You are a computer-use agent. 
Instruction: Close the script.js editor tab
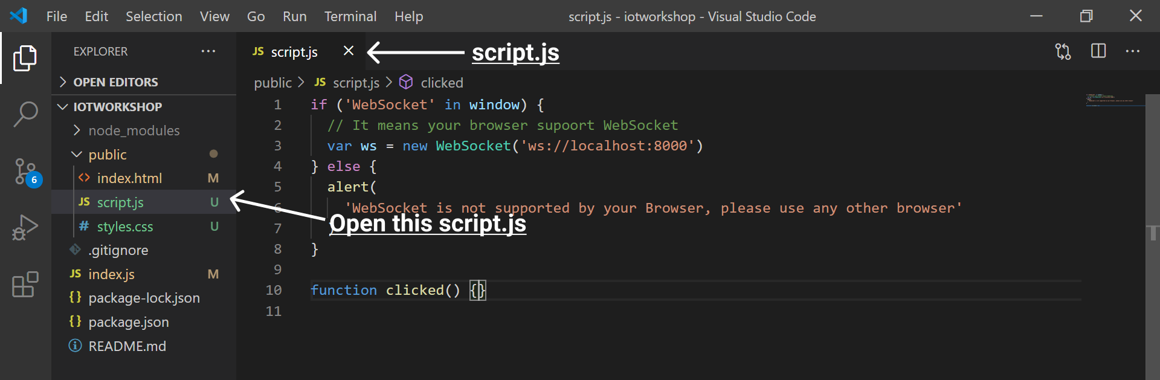click(349, 51)
